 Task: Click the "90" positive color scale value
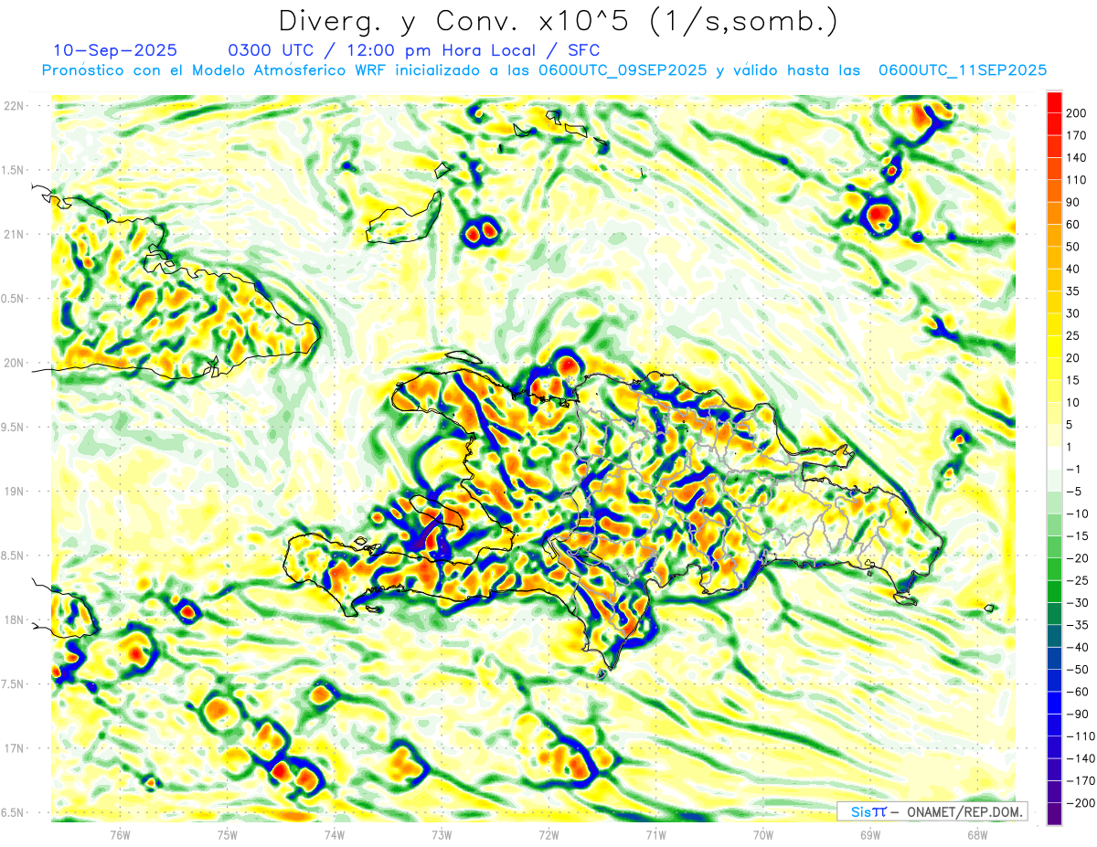(1073, 202)
